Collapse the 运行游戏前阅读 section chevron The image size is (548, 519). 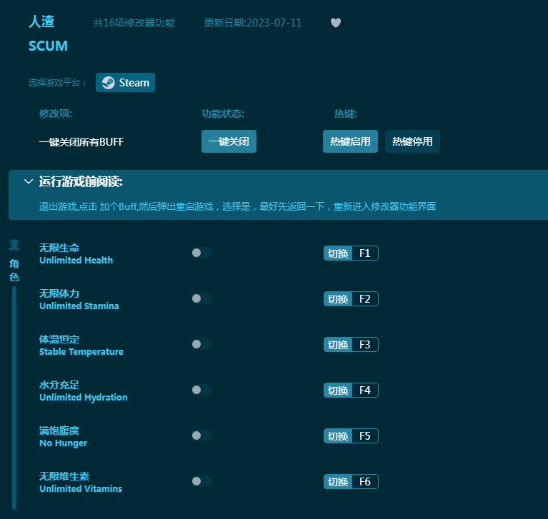[29, 181]
